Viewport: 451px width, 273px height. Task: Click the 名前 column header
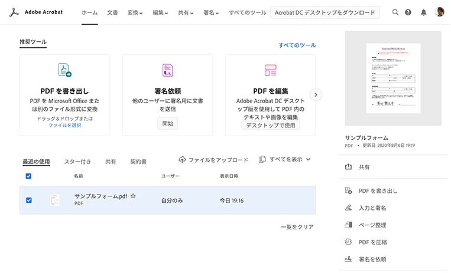pos(78,176)
